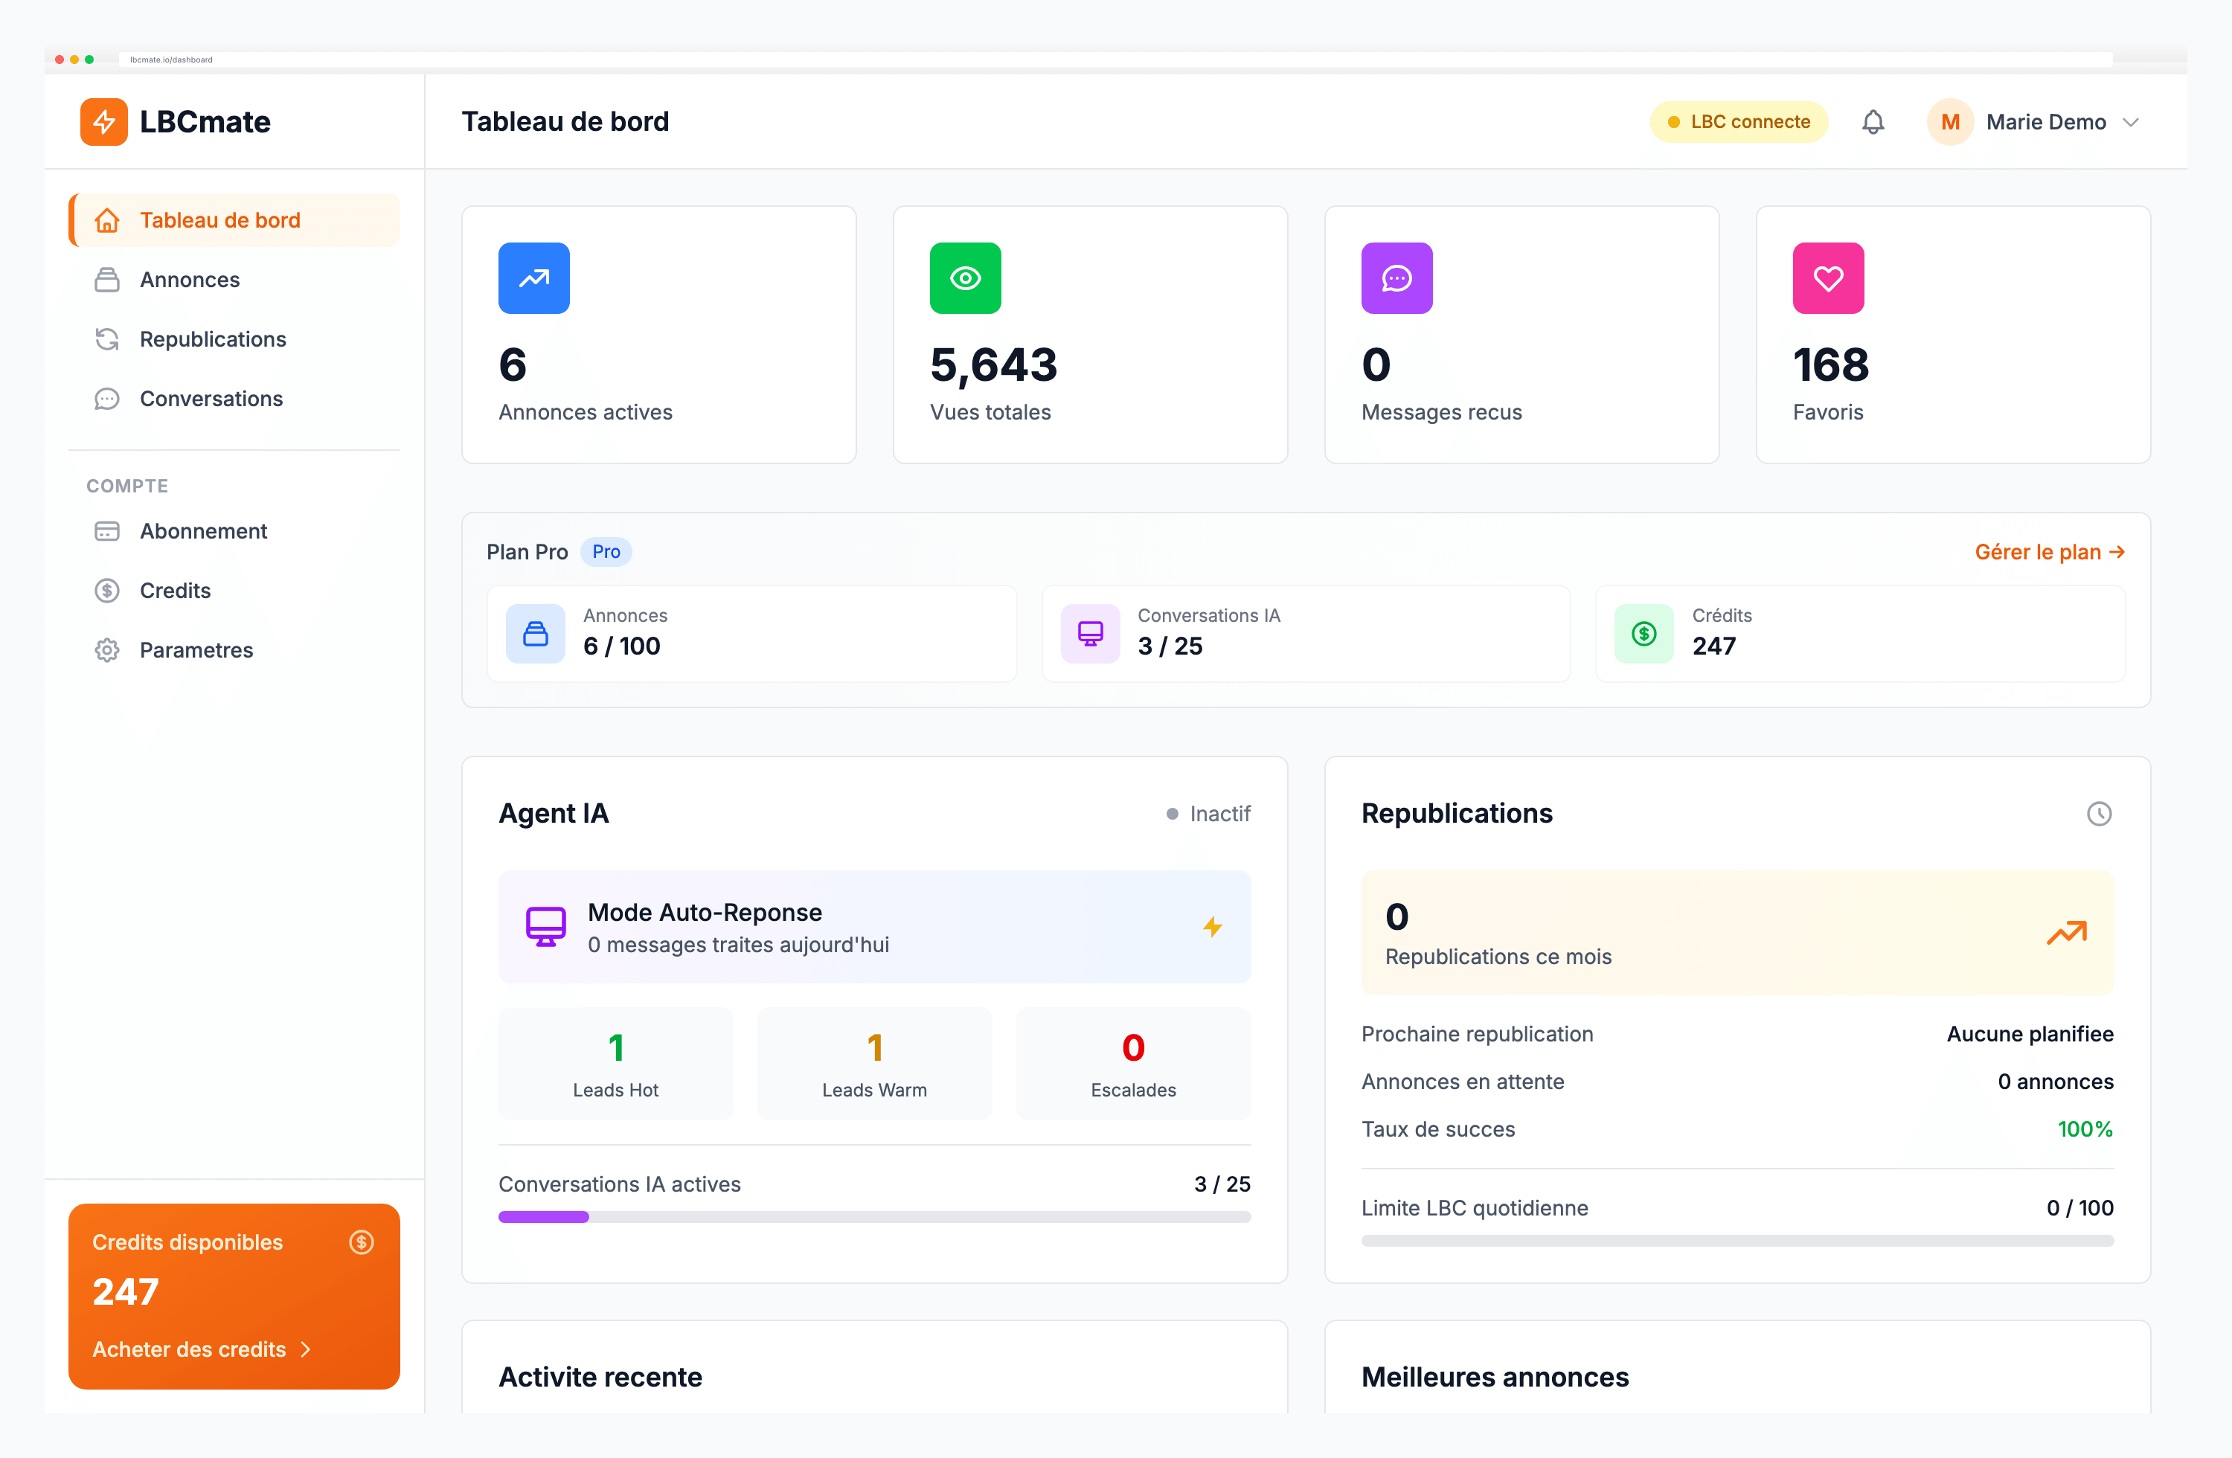Click the Conversations IA actives progress bar

873,1216
